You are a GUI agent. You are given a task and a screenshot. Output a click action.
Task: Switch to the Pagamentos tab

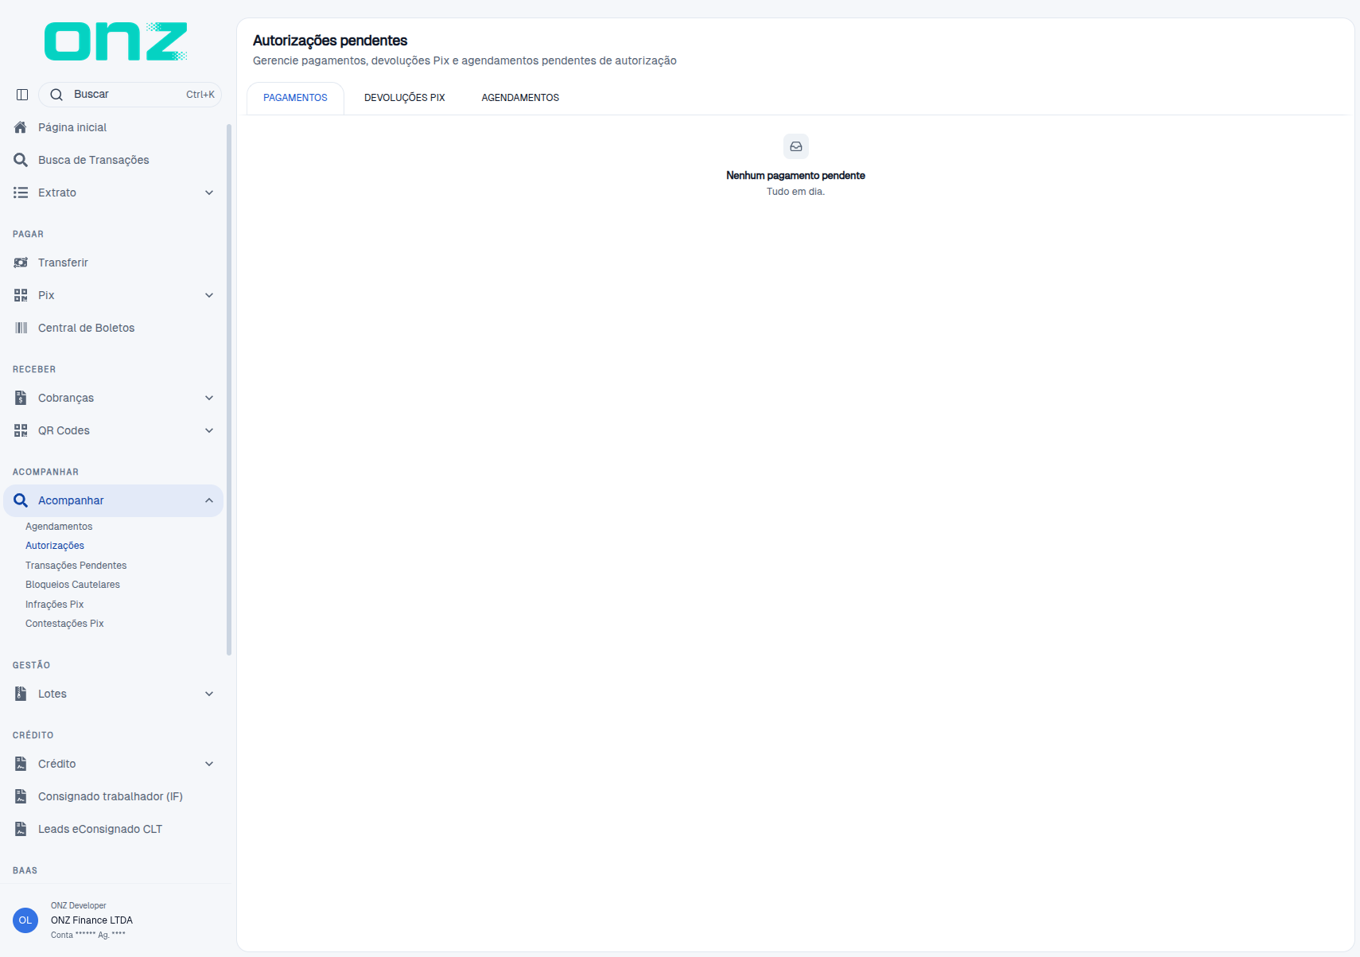[x=295, y=98]
